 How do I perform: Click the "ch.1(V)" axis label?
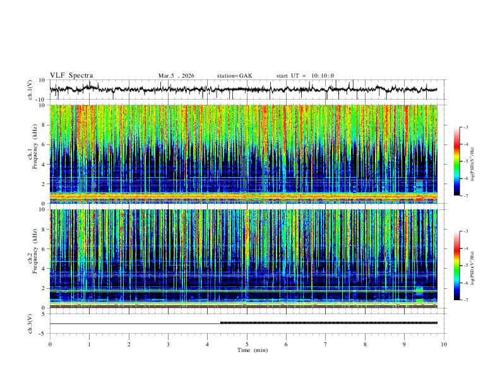point(30,90)
